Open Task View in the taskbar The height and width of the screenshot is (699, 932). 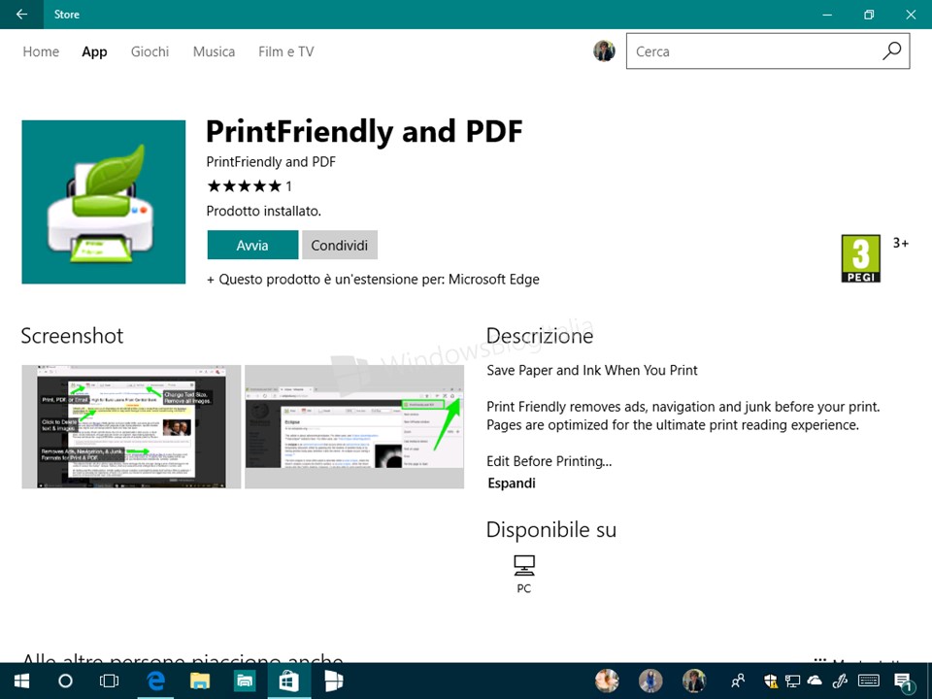tap(110, 682)
